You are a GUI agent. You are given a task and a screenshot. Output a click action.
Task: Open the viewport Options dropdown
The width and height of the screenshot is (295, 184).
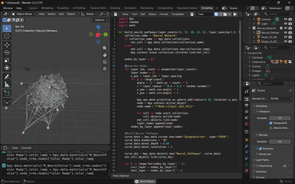[101, 20]
